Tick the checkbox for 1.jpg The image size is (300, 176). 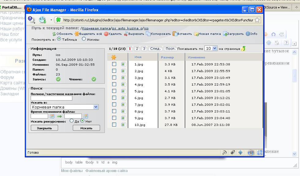(114, 64)
